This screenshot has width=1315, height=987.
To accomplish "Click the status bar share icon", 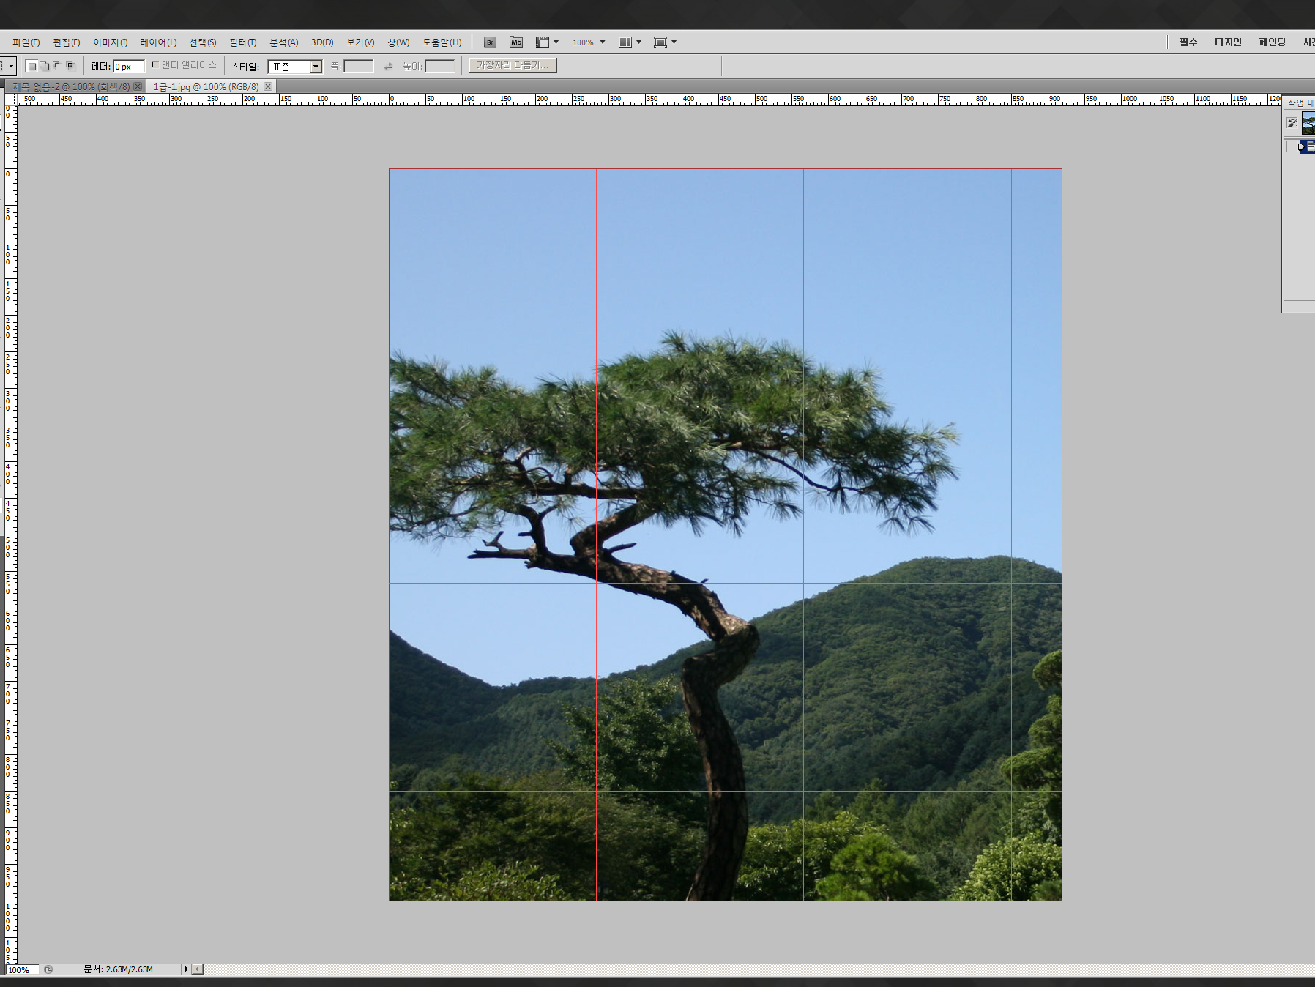I will pyautogui.click(x=48, y=969).
